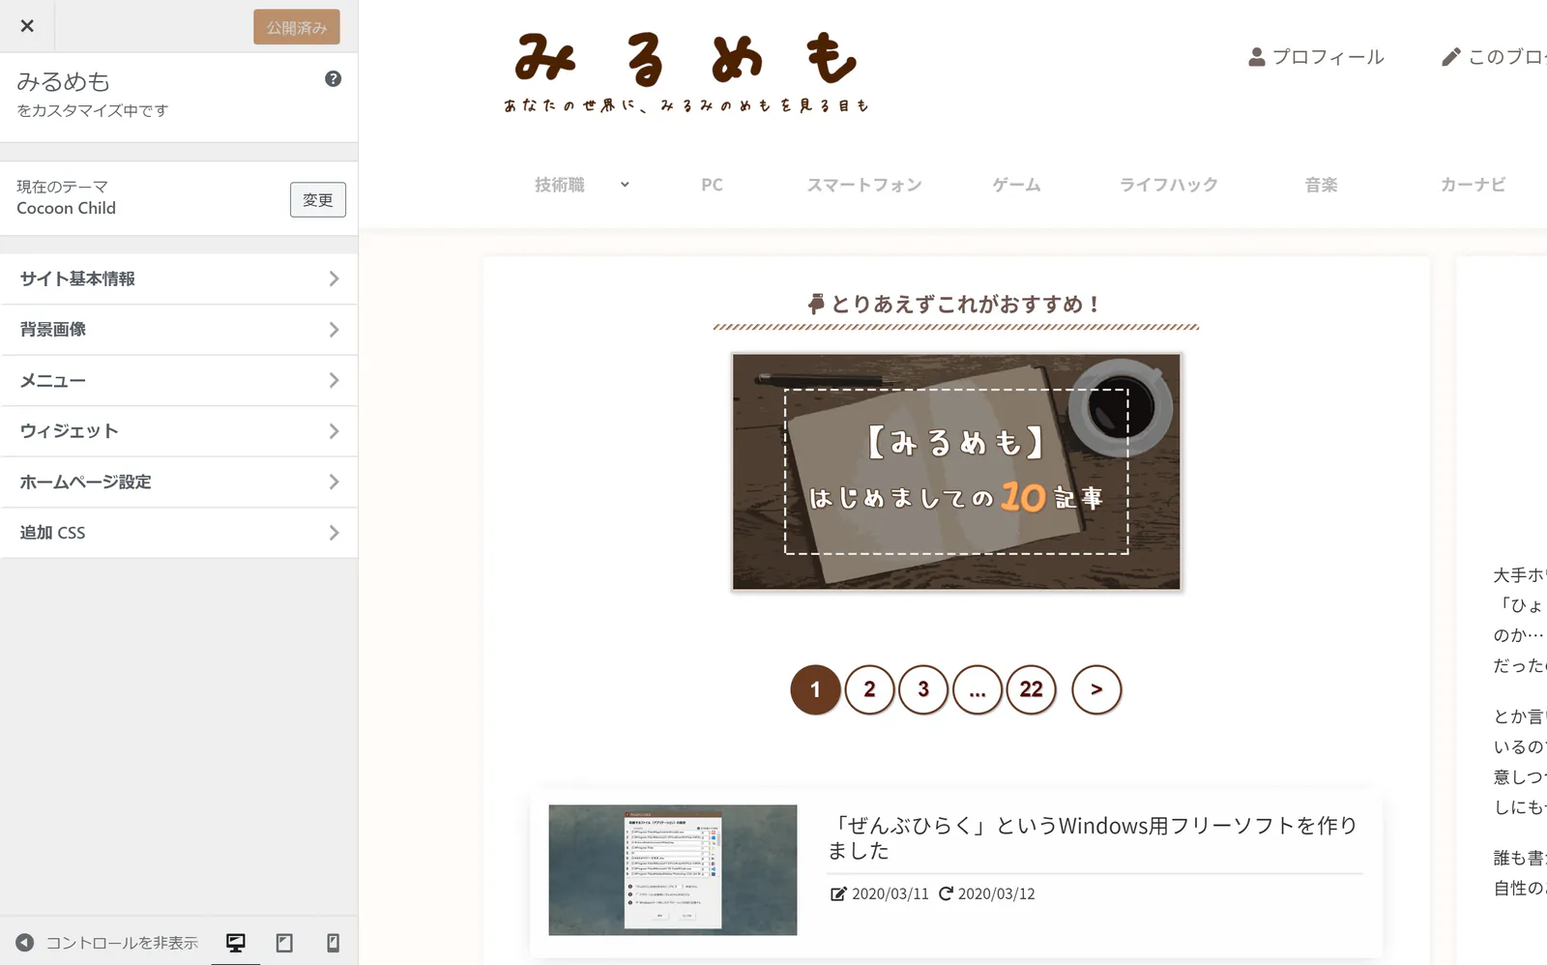Viewport: 1547px width, 965px height.
Task: Switch to tablet preview icon
Action: [284, 942]
